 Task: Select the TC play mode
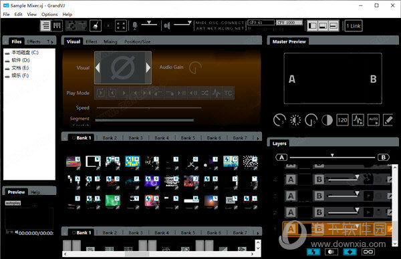click(x=228, y=93)
